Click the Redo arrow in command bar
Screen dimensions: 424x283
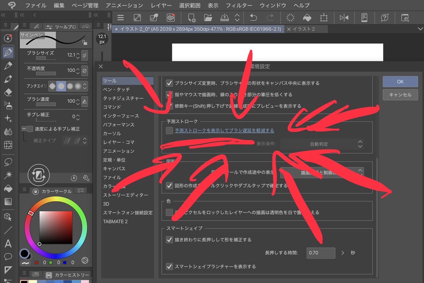point(270,18)
